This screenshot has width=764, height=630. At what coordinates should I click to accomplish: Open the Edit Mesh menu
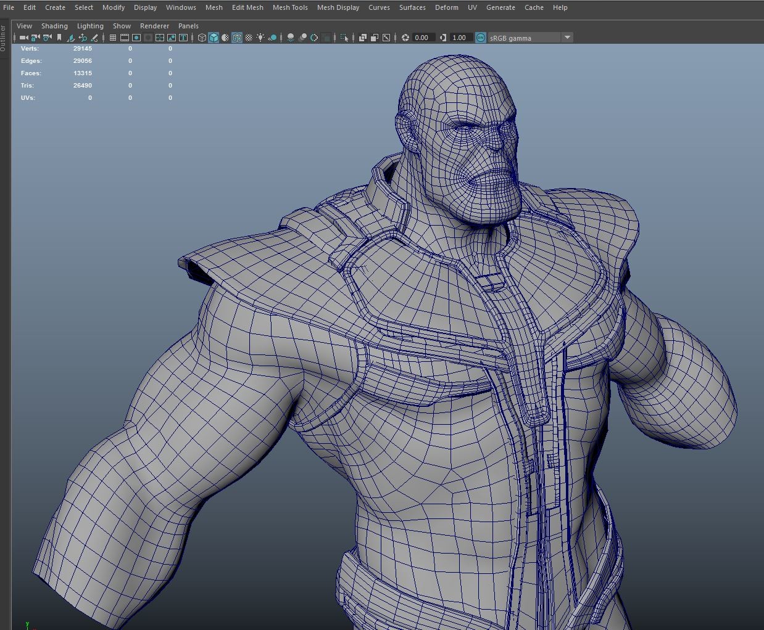[x=247, y=7]
